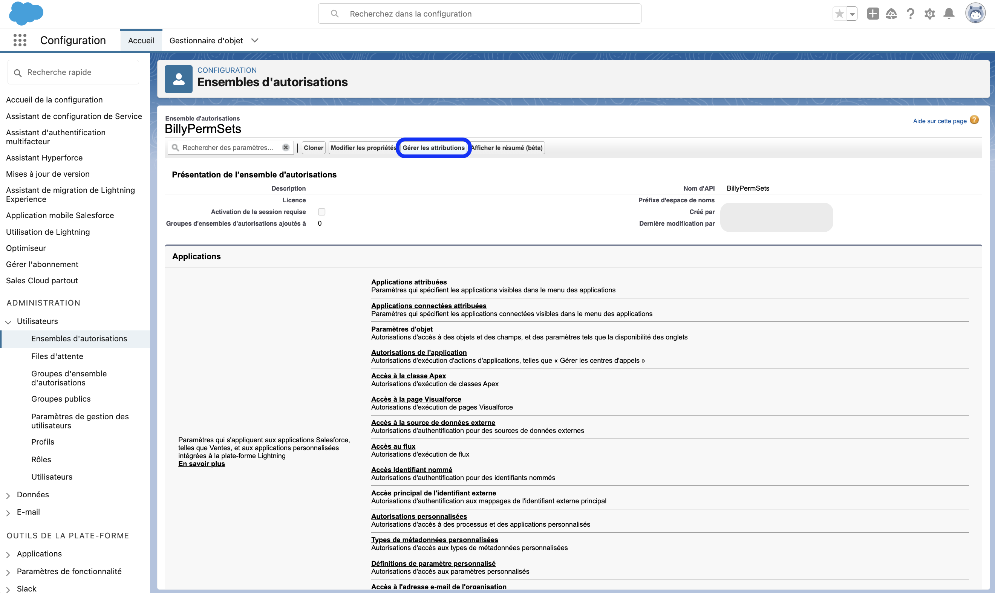
Task: Clear the Rechercher des paramètres field
Action: (x=285, y=147)
